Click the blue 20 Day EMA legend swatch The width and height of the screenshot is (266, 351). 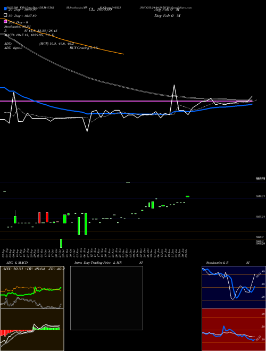click(x=5, y=9)
